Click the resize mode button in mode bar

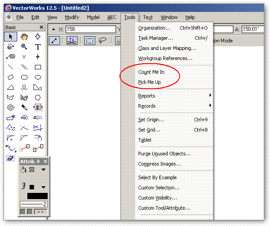coord(54,41)
